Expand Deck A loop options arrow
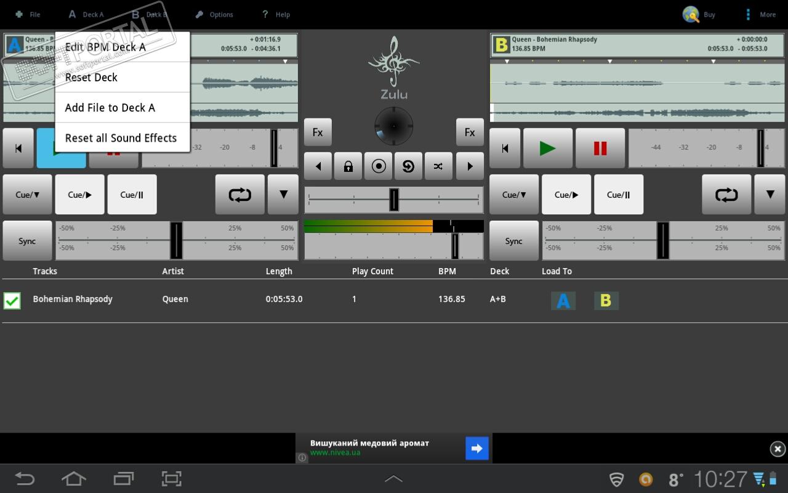The image size is (788, 493). click(283, 195)
